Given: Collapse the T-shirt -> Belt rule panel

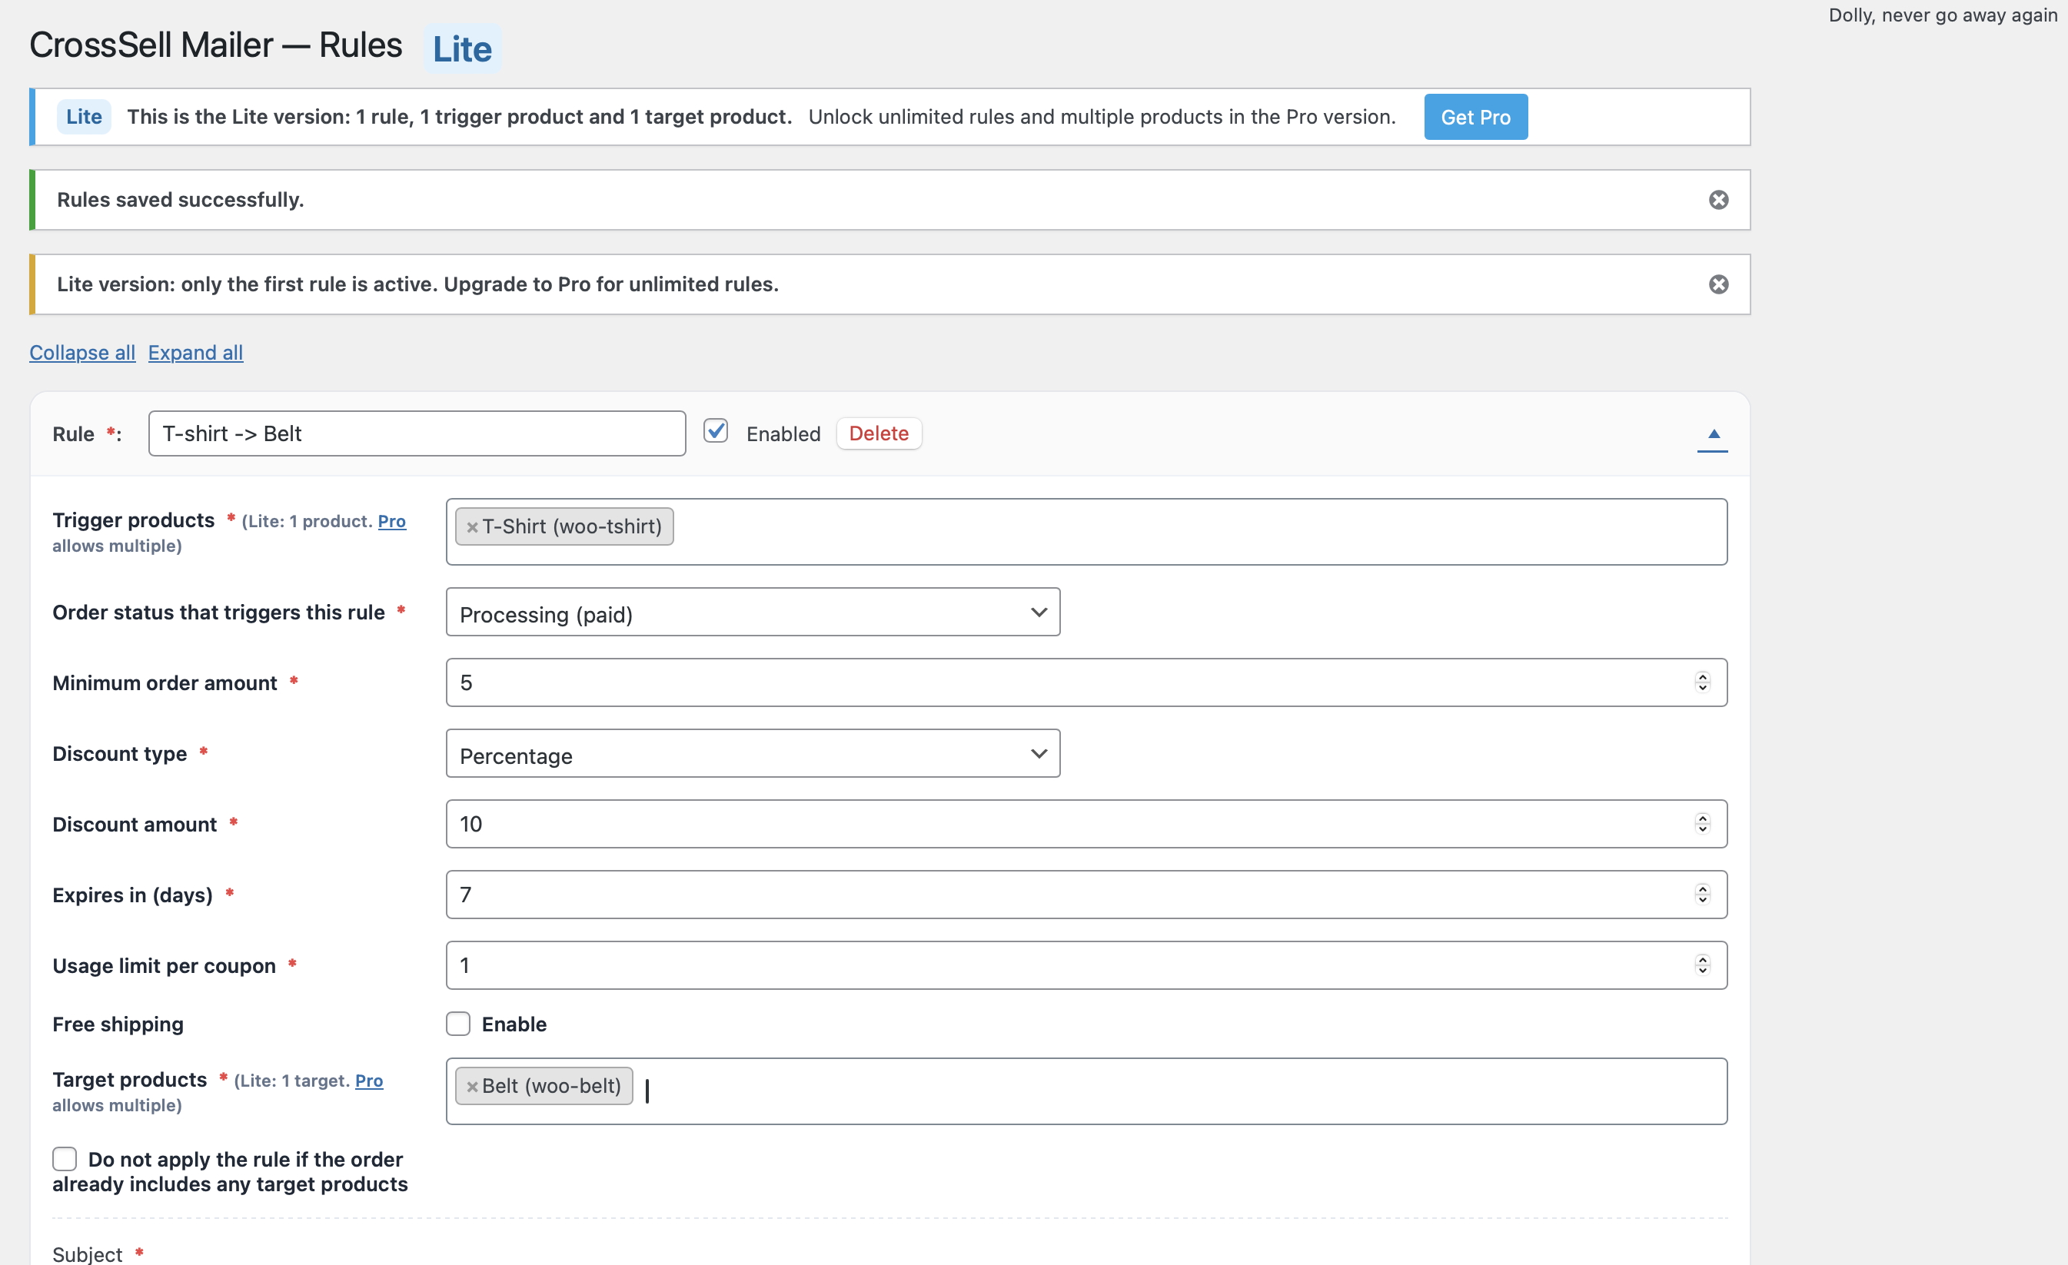Looking at the screenshot, I should coord(1712,433).
